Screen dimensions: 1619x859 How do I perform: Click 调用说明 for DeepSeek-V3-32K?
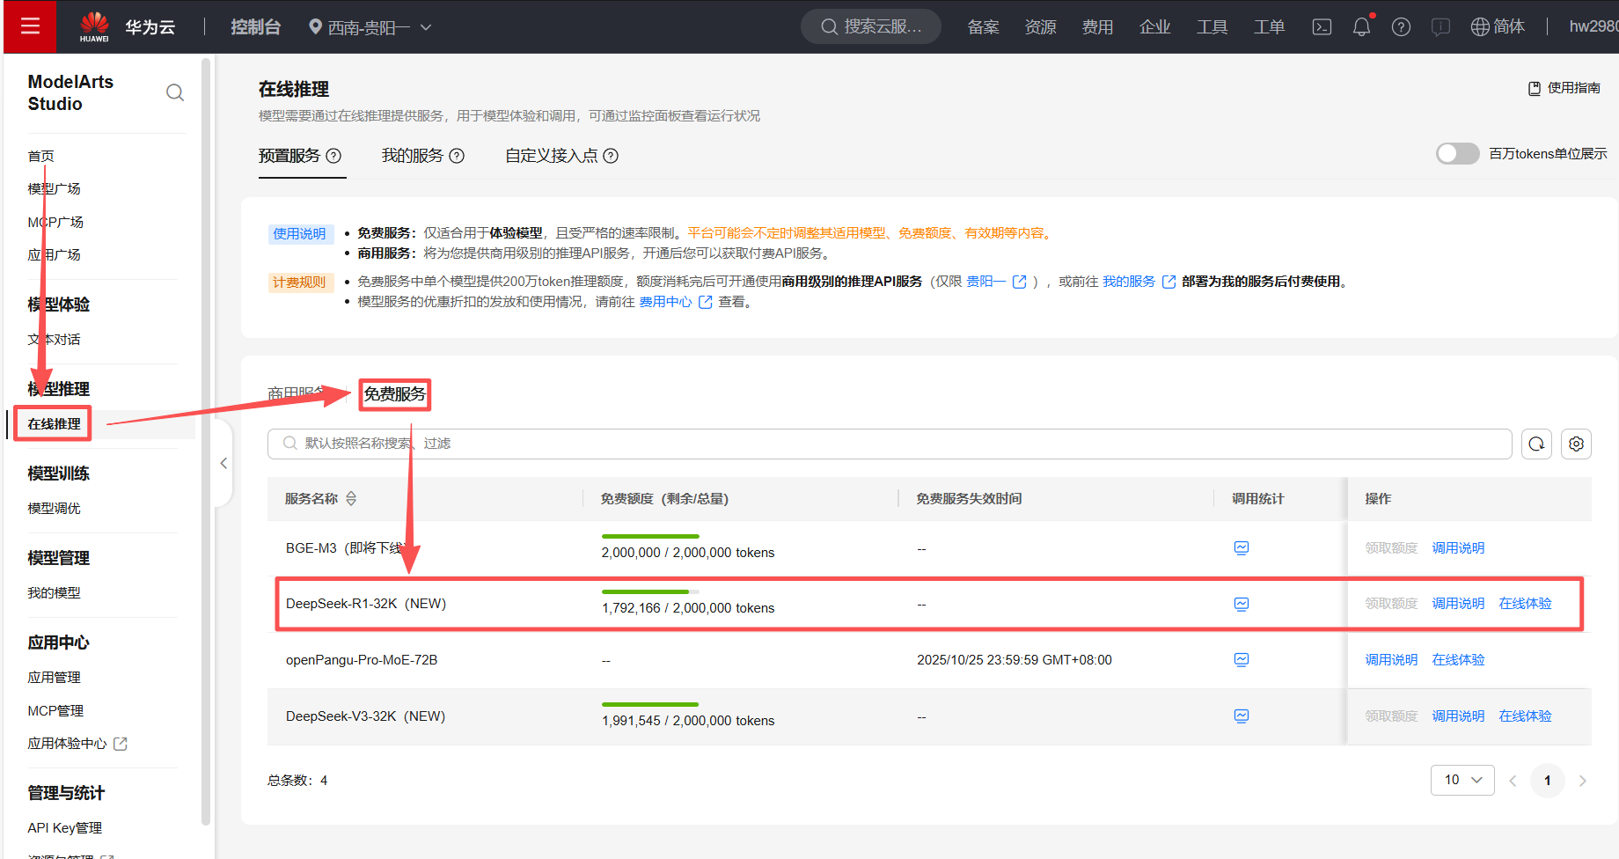[x=1458, y=716]
